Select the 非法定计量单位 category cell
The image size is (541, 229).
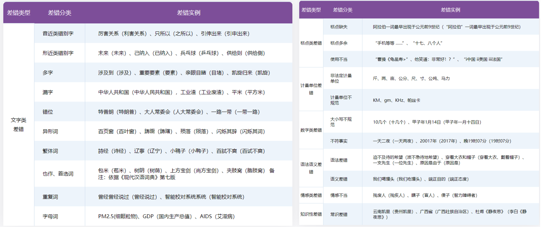pos(341,79)
